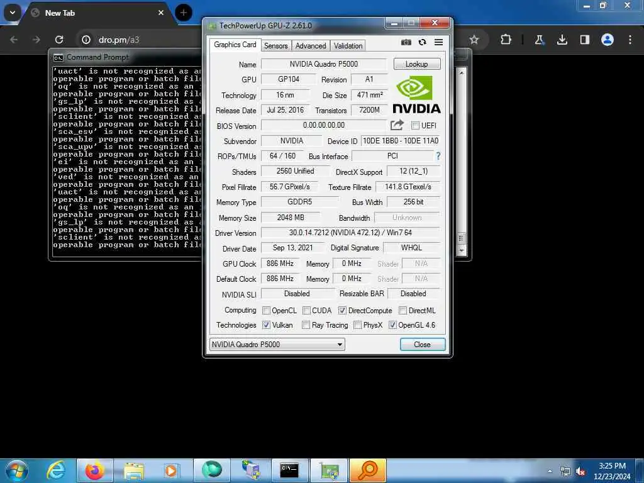Click the Driver Version field
The width and height of the screenshot is (644, 483).
(350, 233)
